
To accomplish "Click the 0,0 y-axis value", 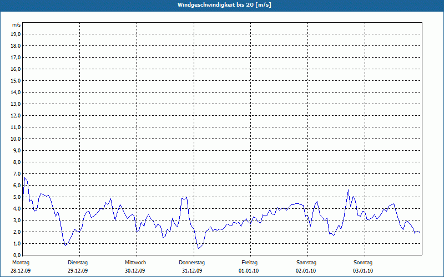I will tap(17, 255).
